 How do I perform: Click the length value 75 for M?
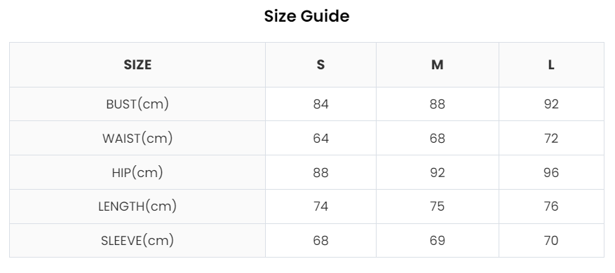(x=438, y=206)
